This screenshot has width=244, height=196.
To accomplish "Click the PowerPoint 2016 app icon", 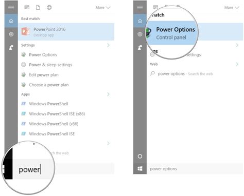I will pyautogui.click(x=26, y=32).
